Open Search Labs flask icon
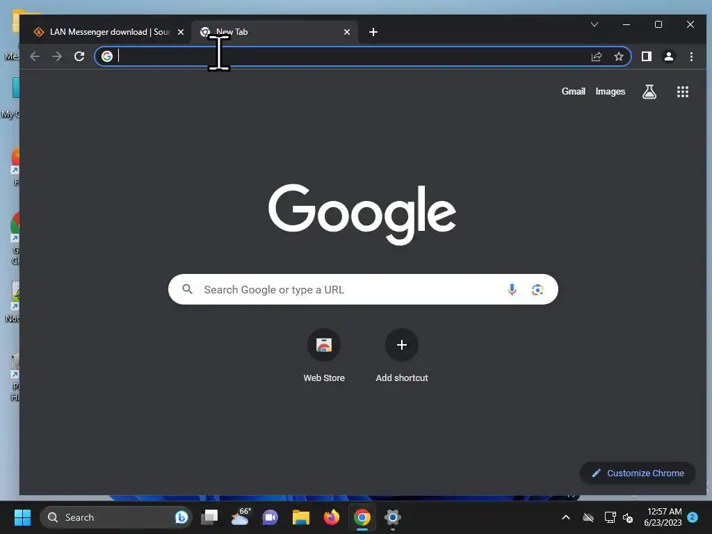Viewport: 712px width, 534px height. pos(649,92)
